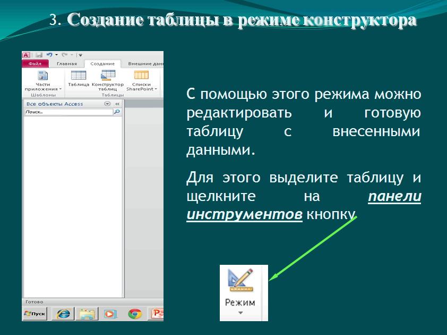Open the file explorer folder on taskbar
Image resolution: width=447 pixels, height=335 pixels.
tap(87, 314)
